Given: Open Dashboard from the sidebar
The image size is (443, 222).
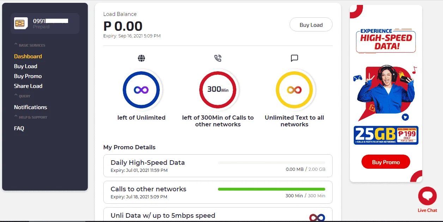Looking at the screenshot, I should point(28,56).
